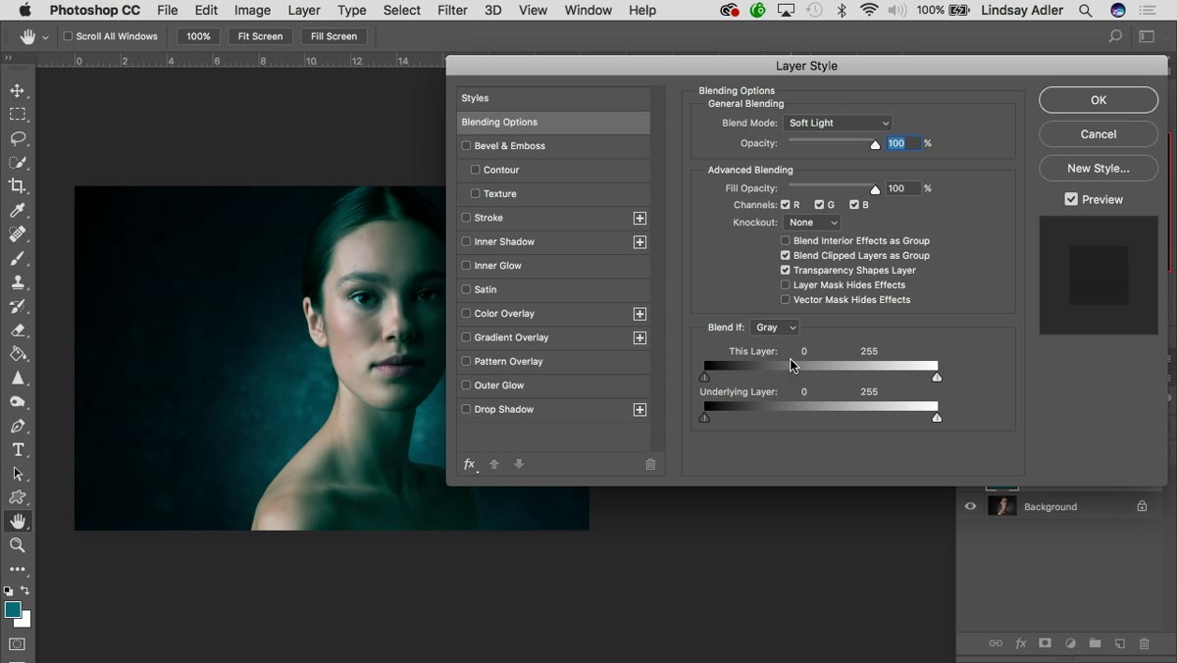Image resolution: width=1177 pixels, height=663 pixels.
Task: Enable Bevel & Emboss checkbox
Action: click(467, 146)
